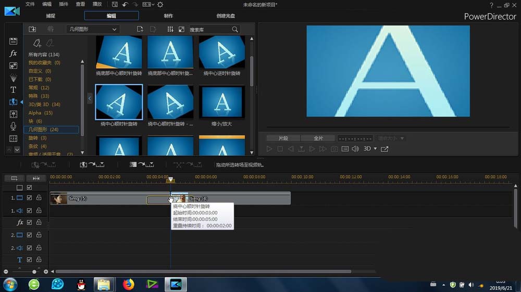Click apply fading transition to all icon
The image size is (521, 292).
click(142, 164)
